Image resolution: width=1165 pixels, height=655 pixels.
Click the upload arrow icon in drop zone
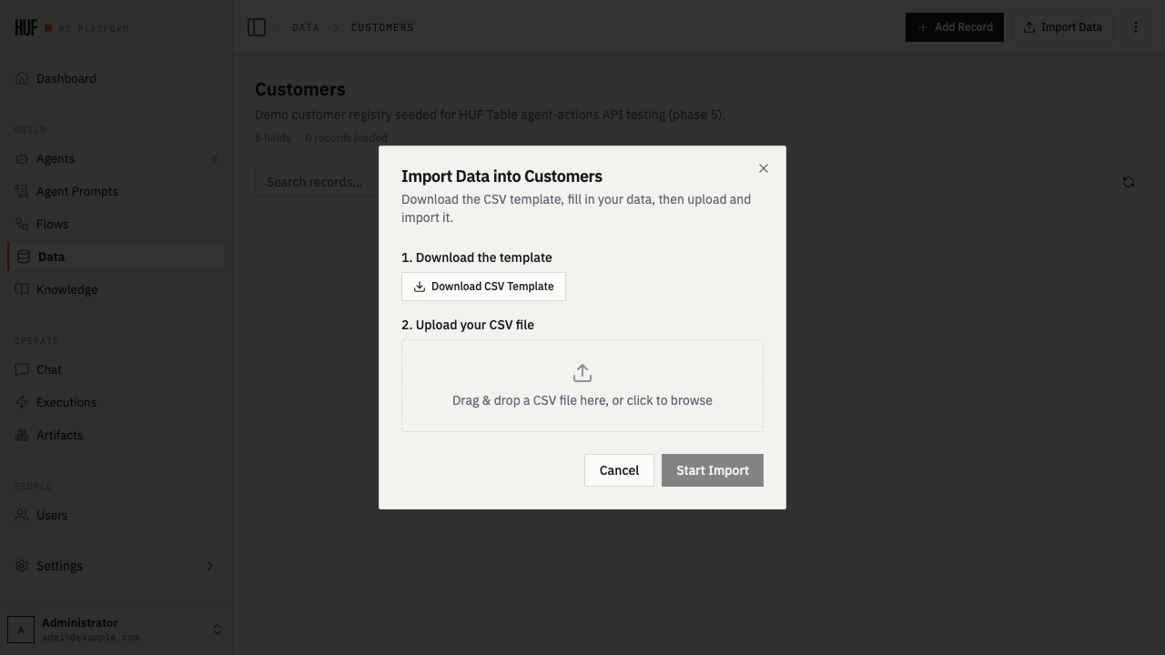click(582, 373)
